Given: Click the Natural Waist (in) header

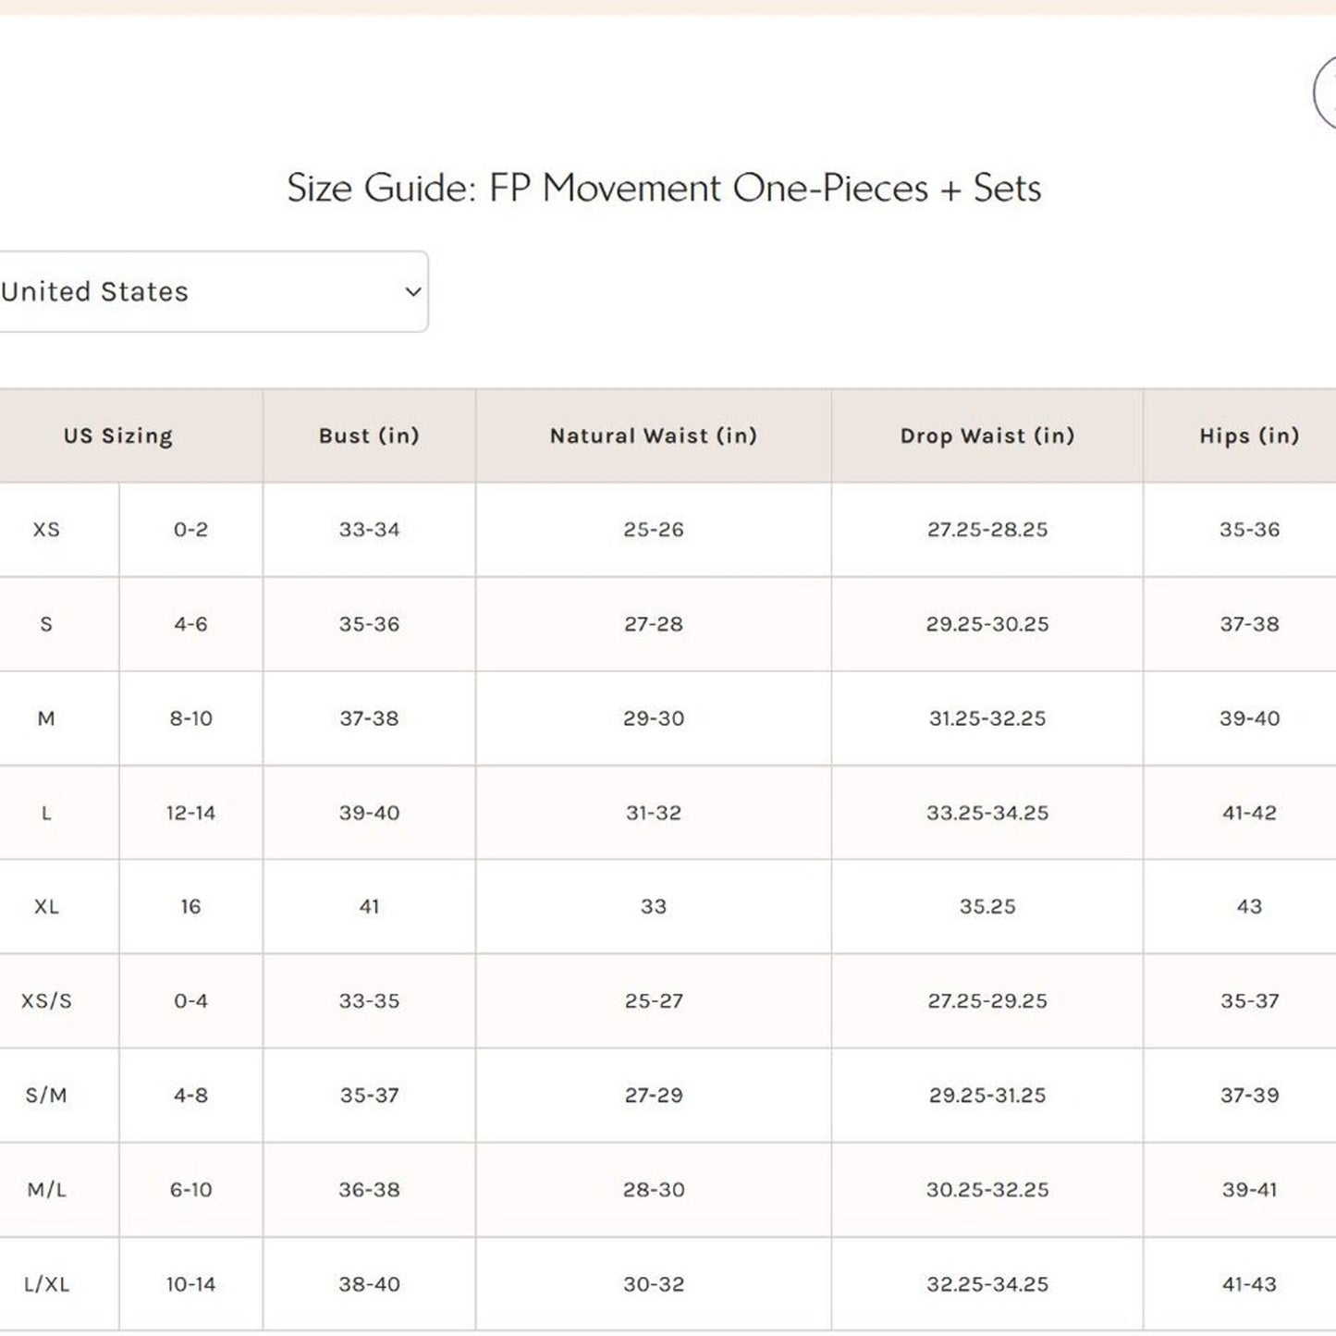Looking at the screenshot, I should point(653,436).
